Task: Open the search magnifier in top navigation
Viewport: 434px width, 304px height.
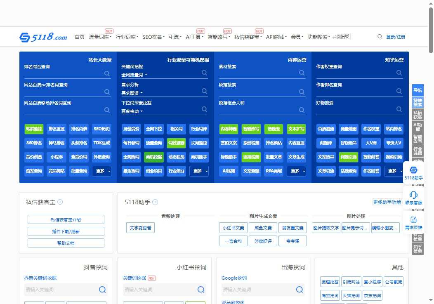Action: click(x=380, y=36)
